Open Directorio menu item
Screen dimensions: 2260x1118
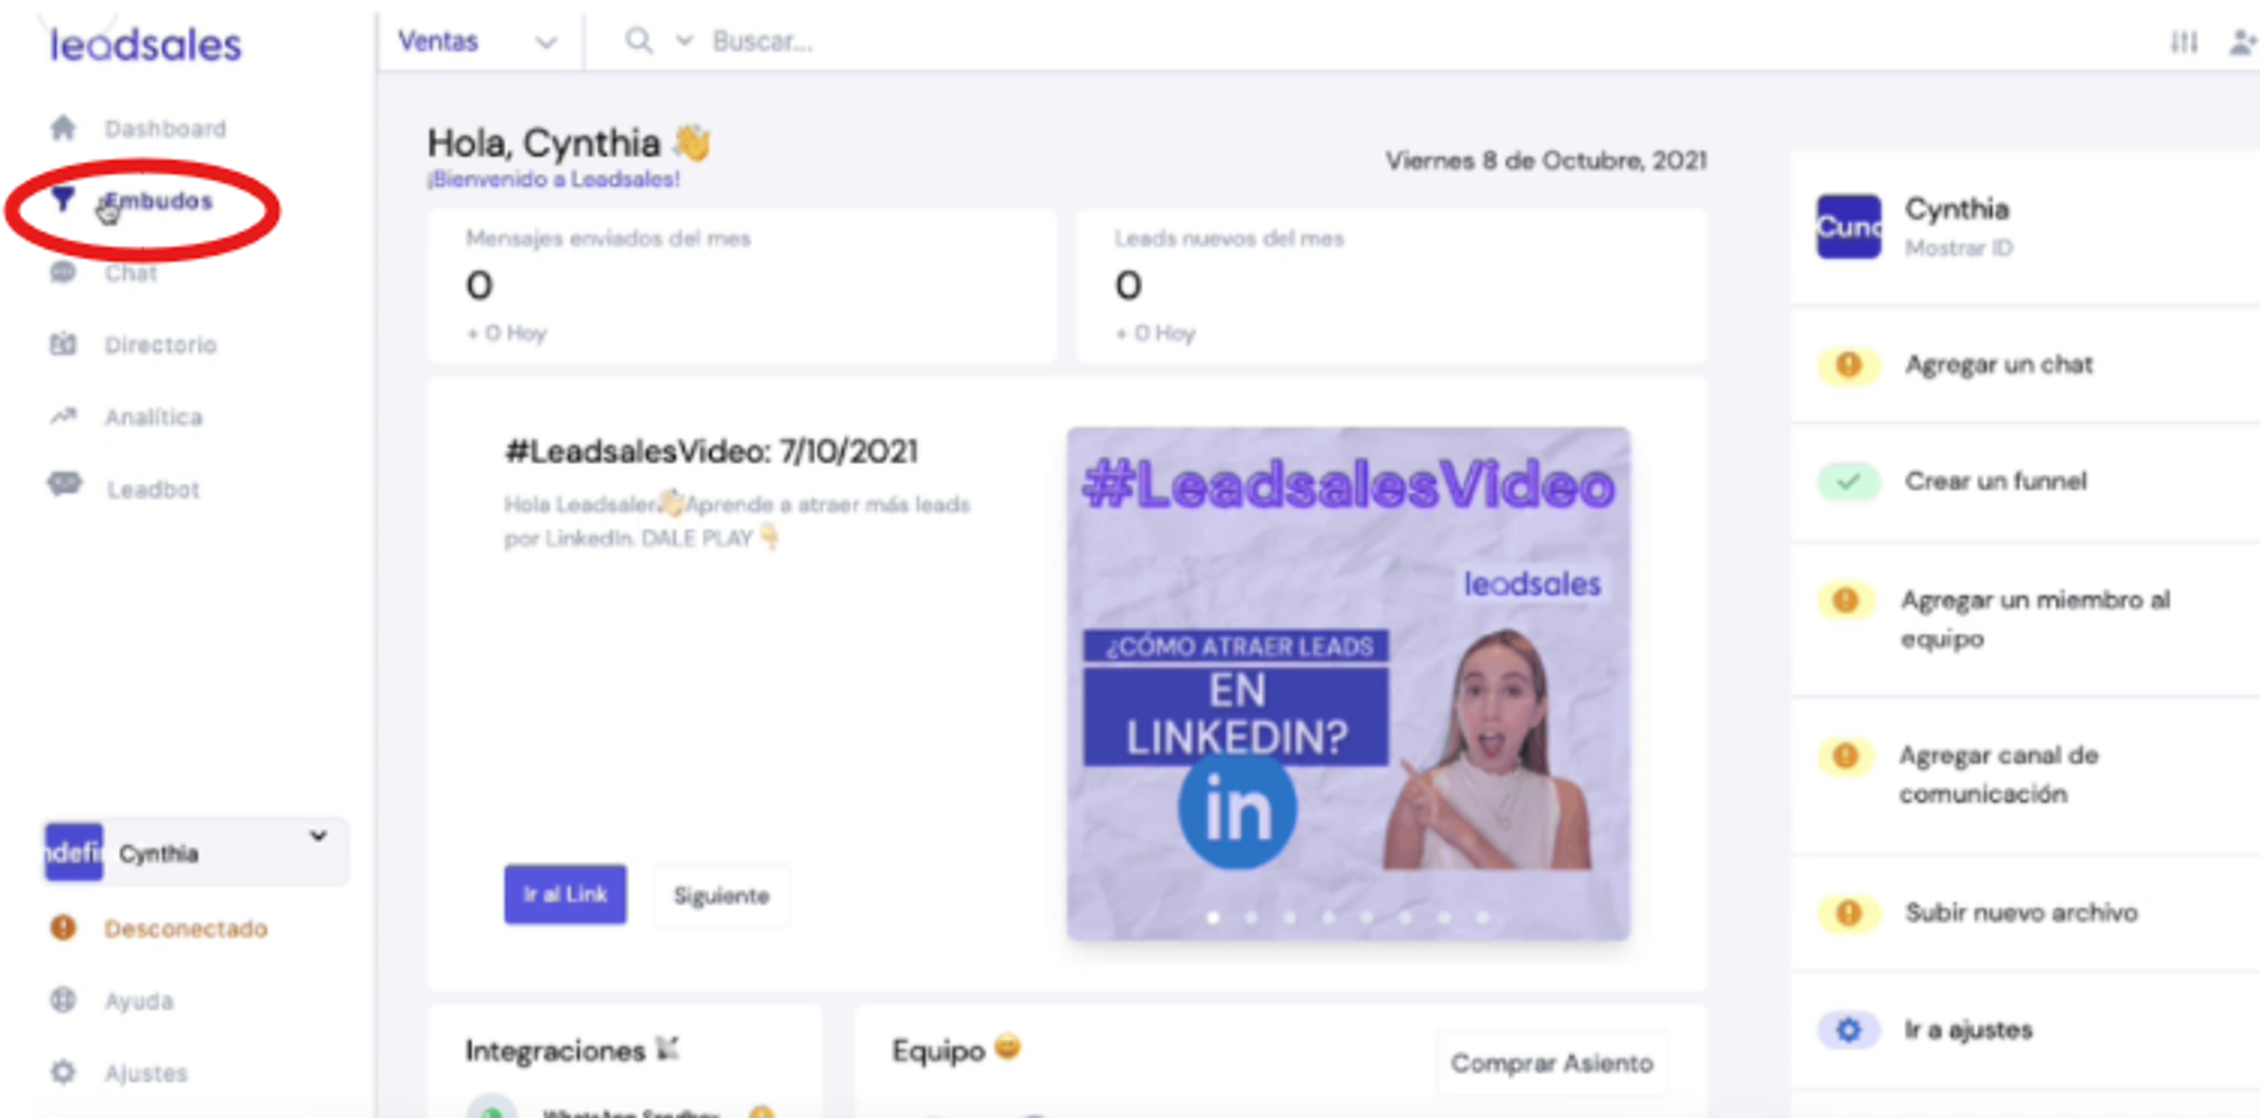161,345
